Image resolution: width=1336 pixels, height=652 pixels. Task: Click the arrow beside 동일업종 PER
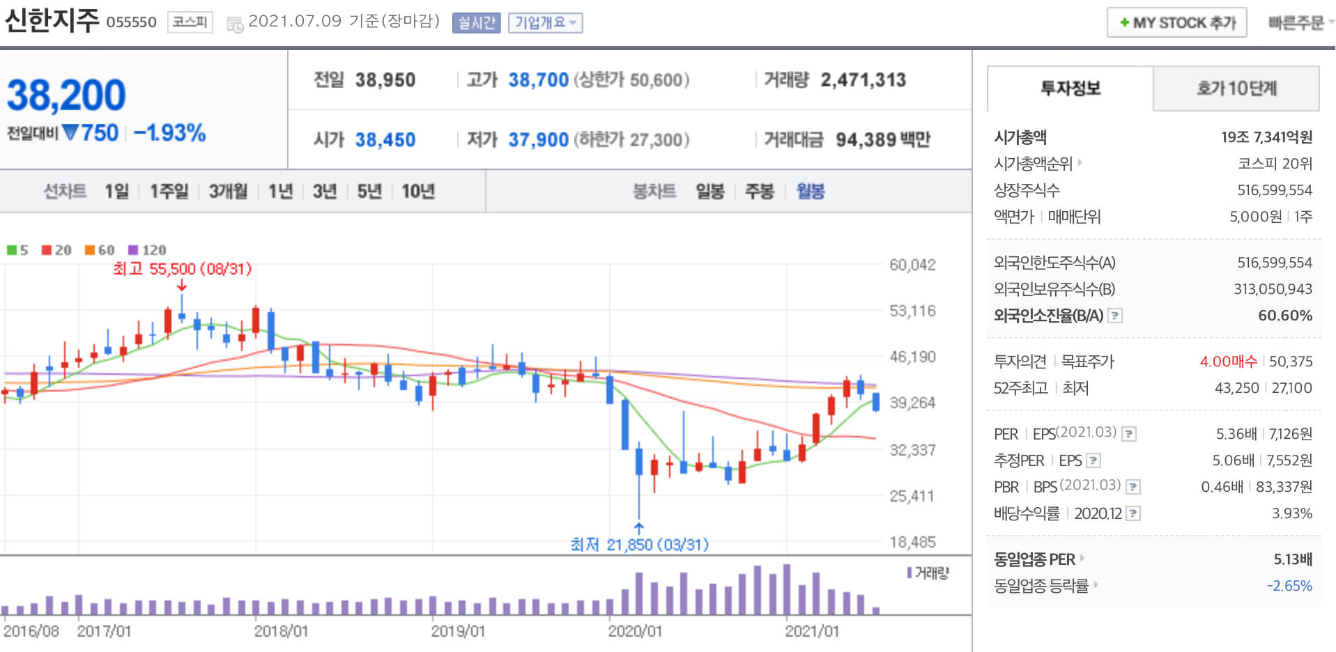pyautogui.click(x=1082, y=558)
